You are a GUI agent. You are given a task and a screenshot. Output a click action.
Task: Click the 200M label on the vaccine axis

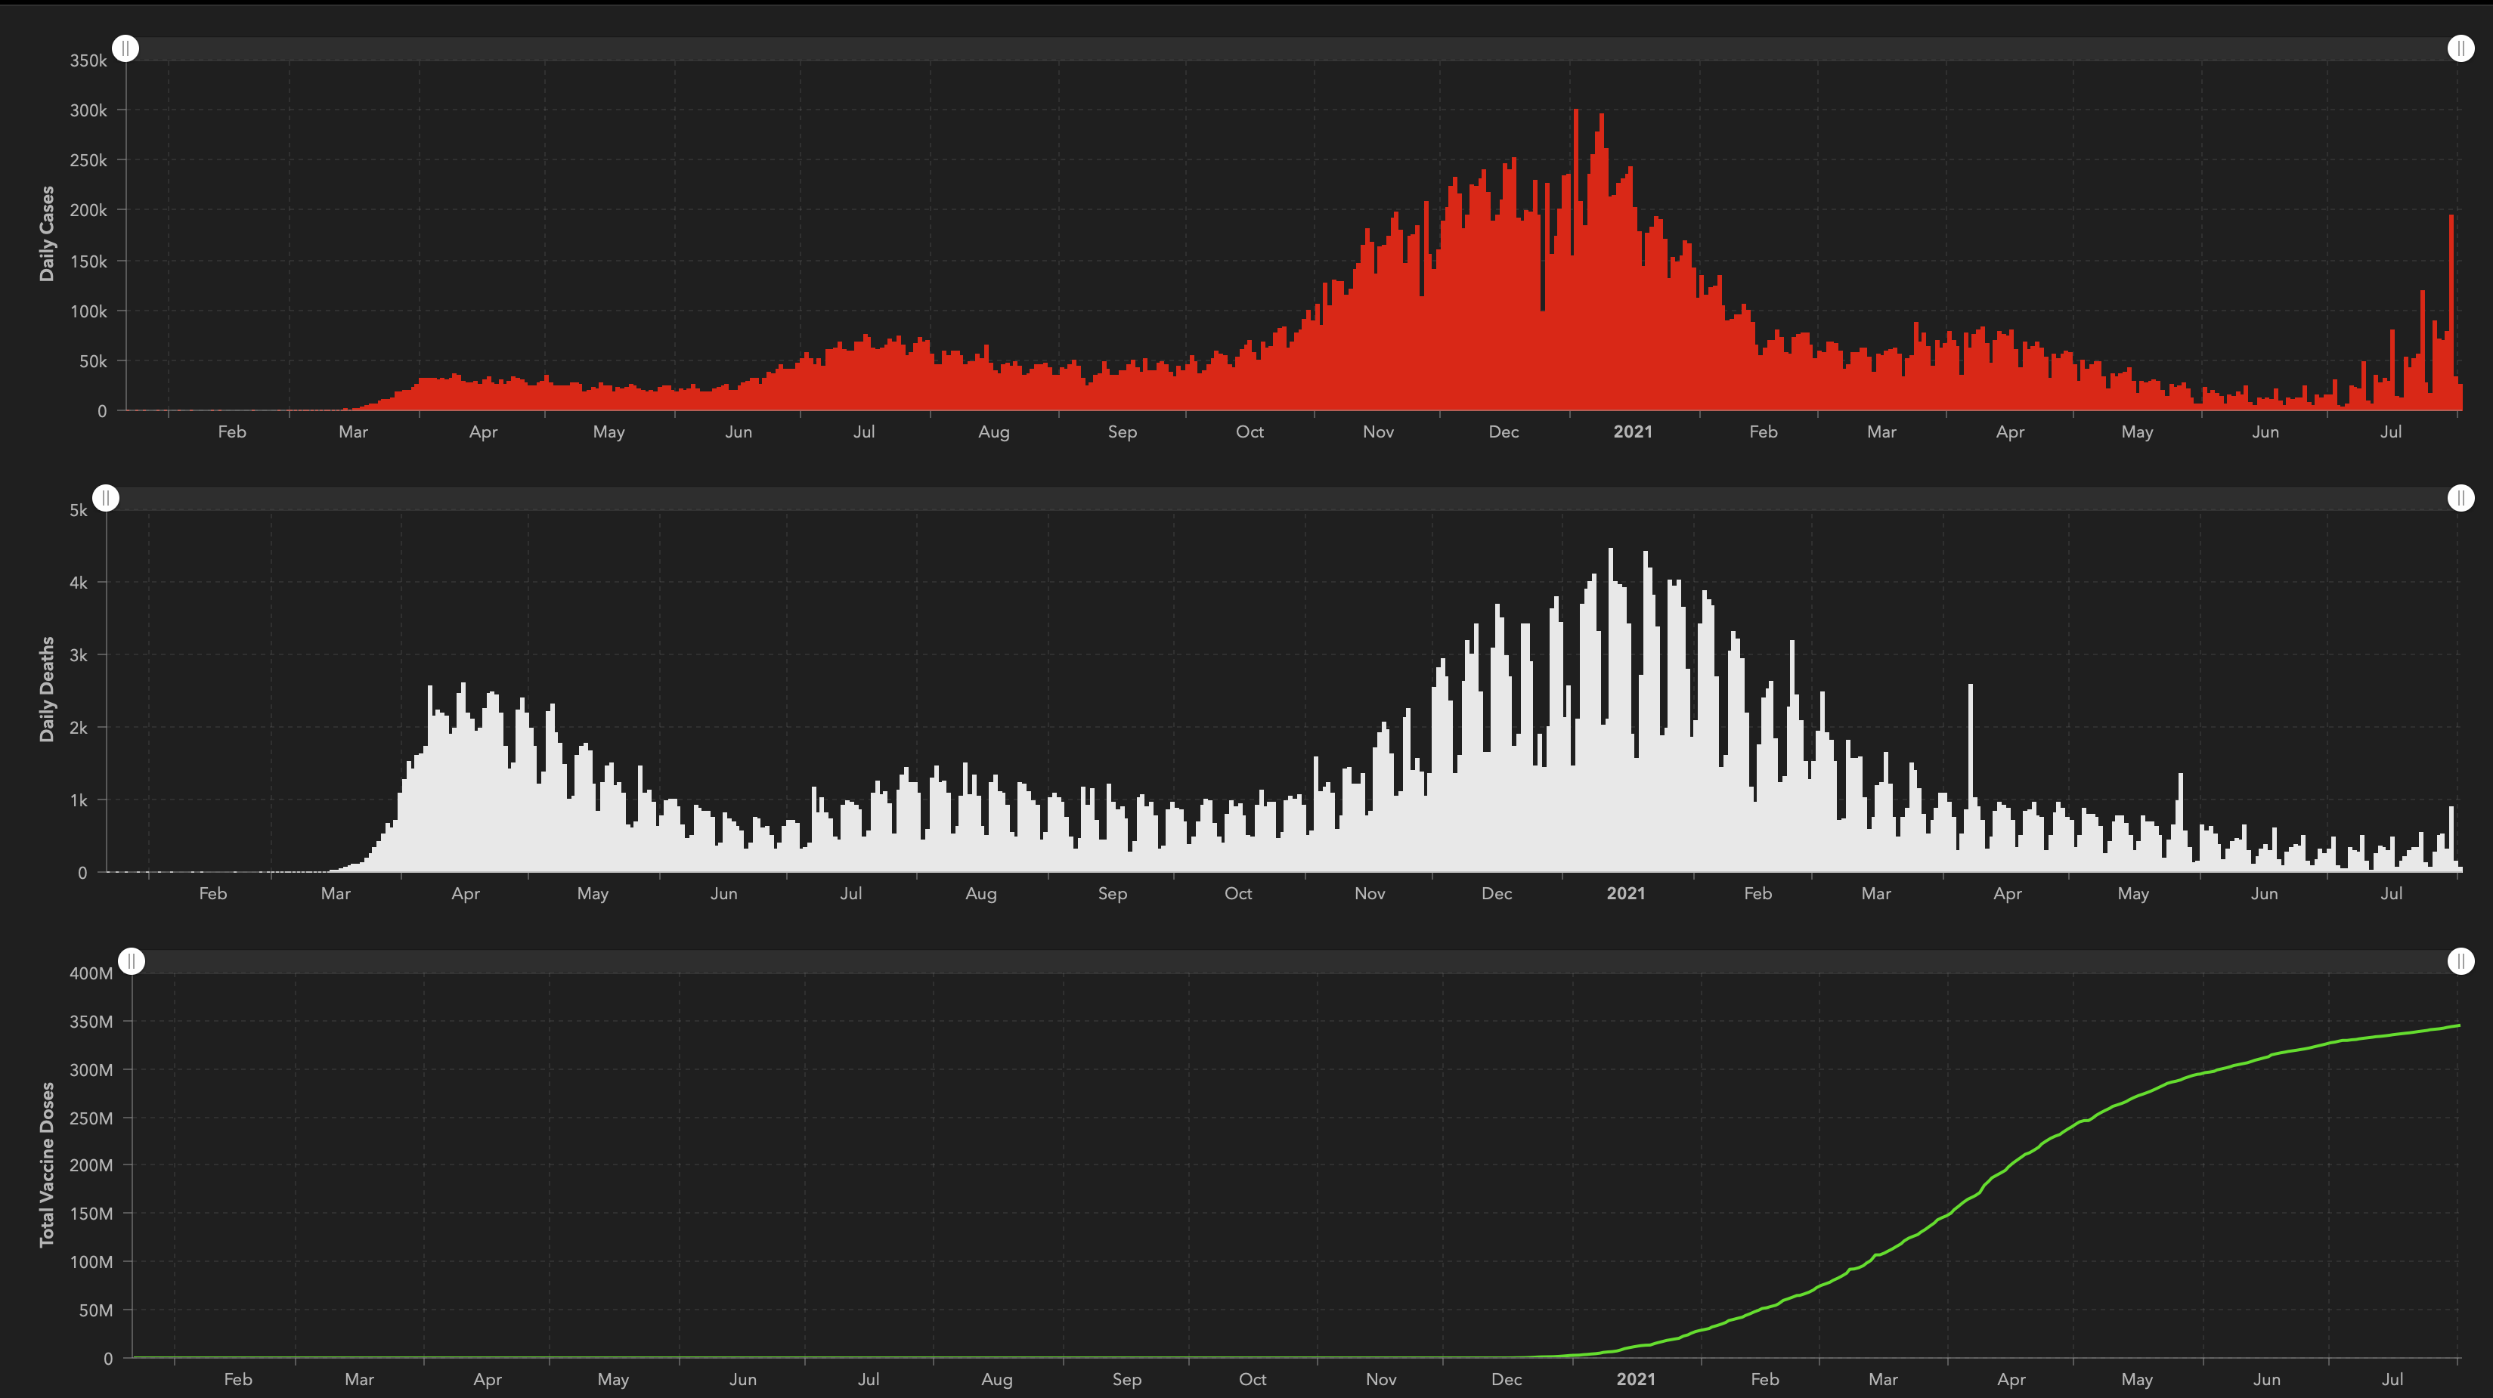91,1164
